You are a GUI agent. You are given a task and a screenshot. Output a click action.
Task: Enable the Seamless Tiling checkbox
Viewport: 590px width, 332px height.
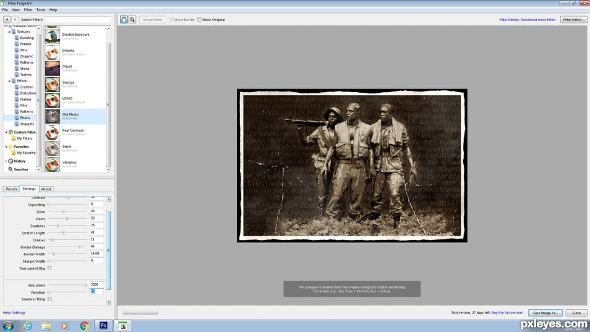pyautogui.click(x=49, y=299)
